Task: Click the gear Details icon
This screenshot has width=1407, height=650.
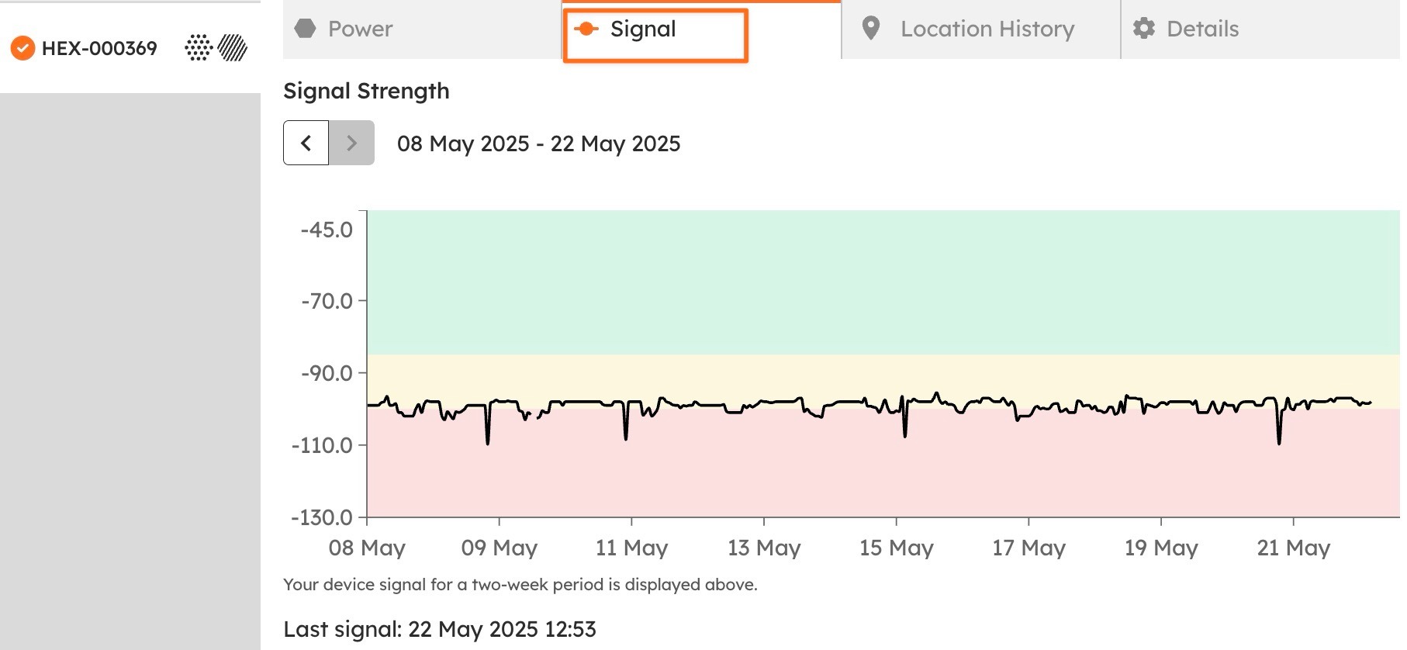Action: (x=1144, y=29)
